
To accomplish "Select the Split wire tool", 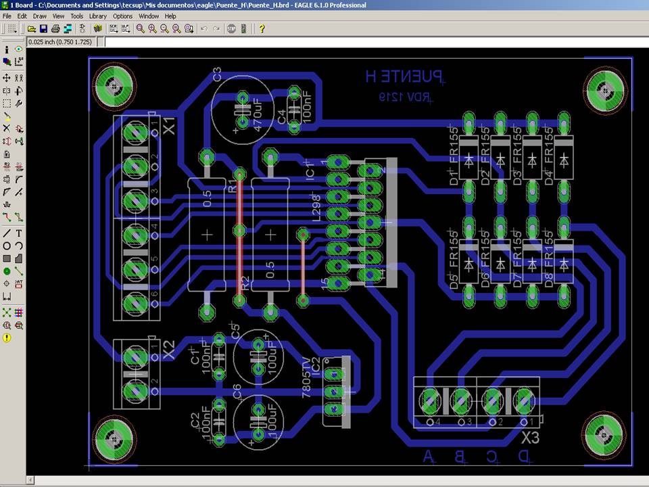I will [7, 192].
